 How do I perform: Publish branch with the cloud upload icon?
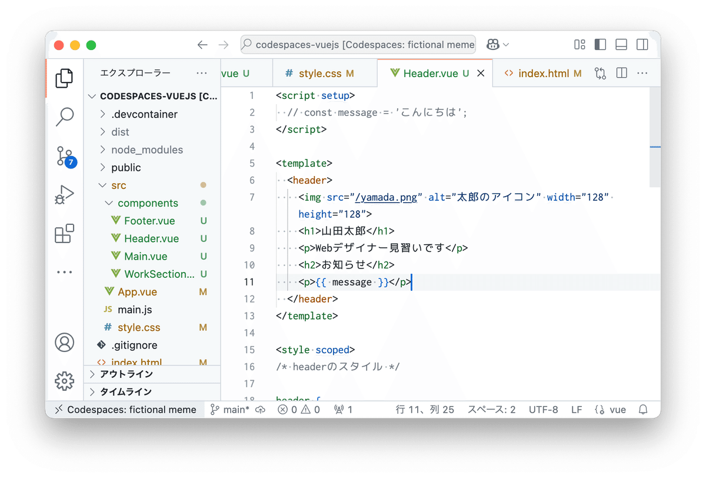[260, 410]
